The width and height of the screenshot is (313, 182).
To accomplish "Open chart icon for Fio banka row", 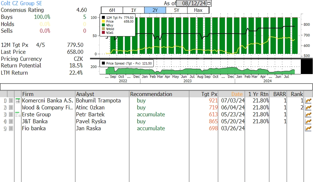I will coord(308,128).
